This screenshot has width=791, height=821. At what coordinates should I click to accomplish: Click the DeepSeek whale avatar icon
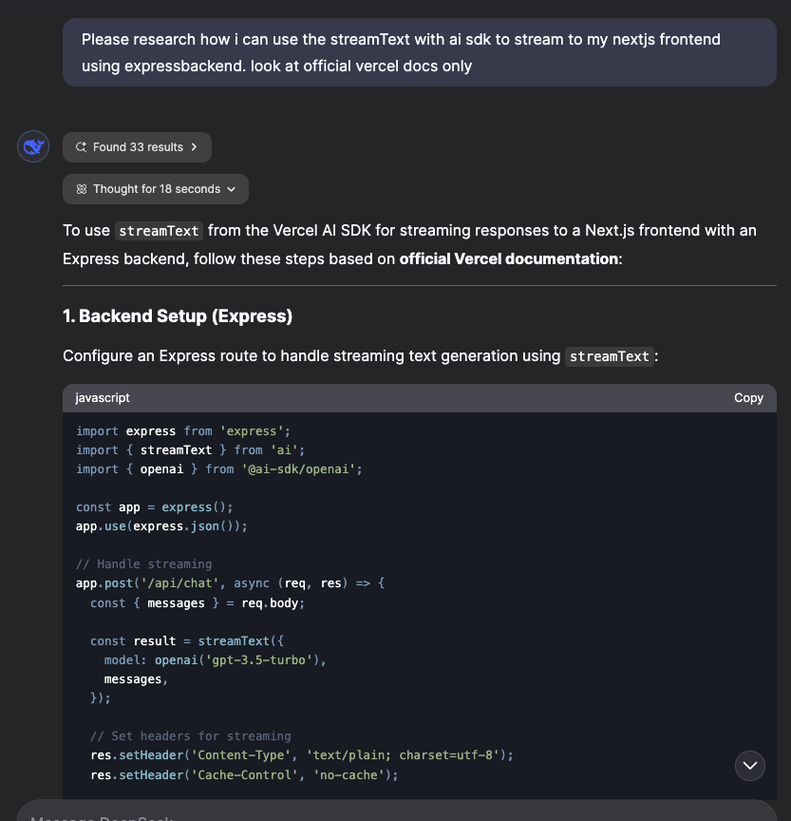pos(32,146)
